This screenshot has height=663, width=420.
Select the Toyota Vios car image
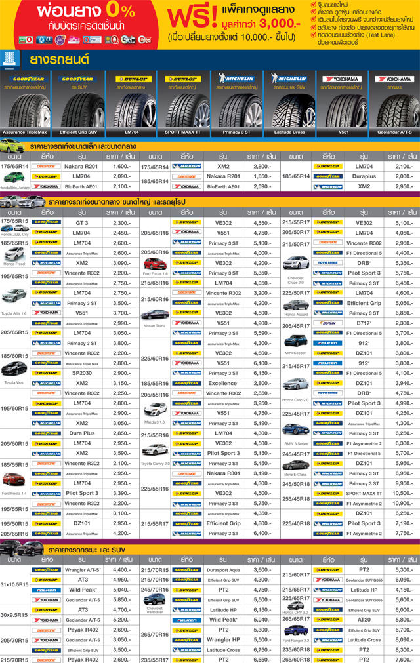tap(13, 369)
